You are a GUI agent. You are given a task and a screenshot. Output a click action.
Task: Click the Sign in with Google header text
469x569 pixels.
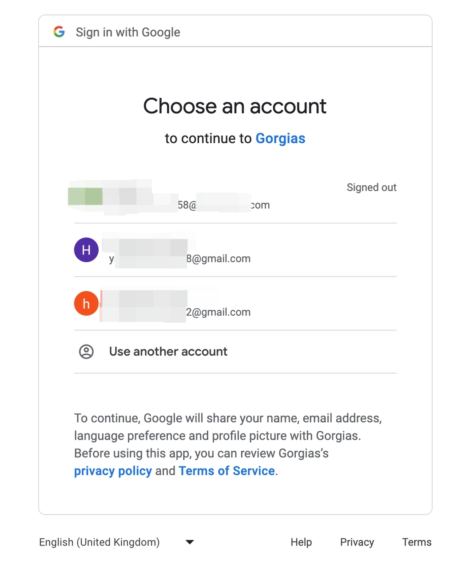pos(128,32)
